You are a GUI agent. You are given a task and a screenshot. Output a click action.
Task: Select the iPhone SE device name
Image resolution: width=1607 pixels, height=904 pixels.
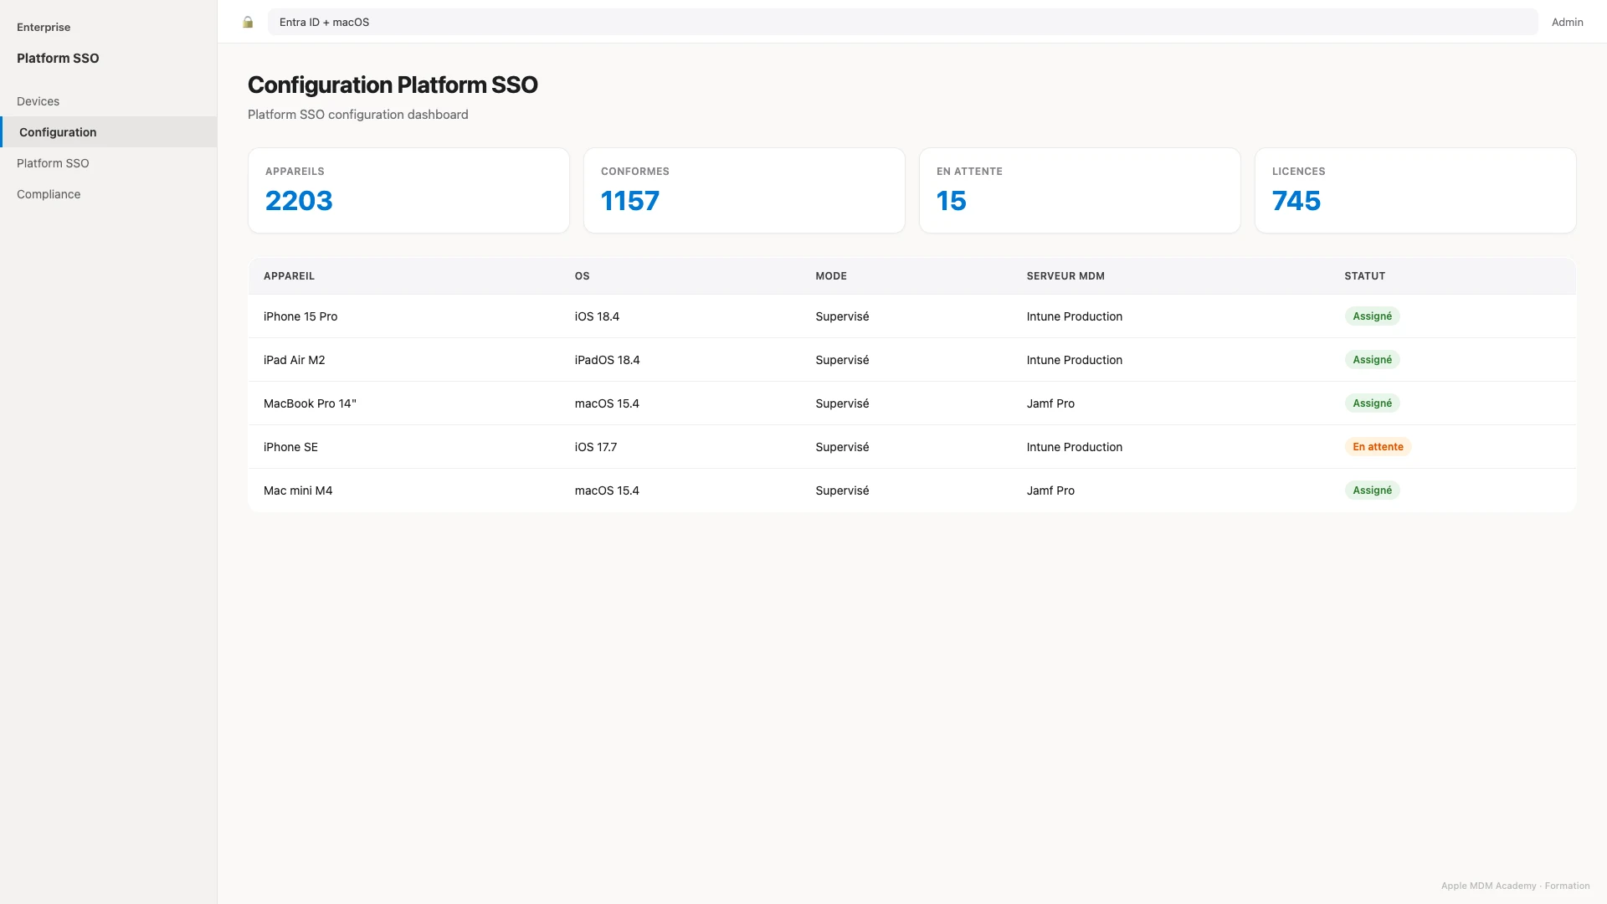pyautogui.click(x=290, y=447)
